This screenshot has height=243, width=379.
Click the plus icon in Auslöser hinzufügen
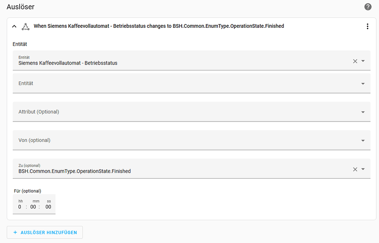pyautogui.click(x=15, y=232)
